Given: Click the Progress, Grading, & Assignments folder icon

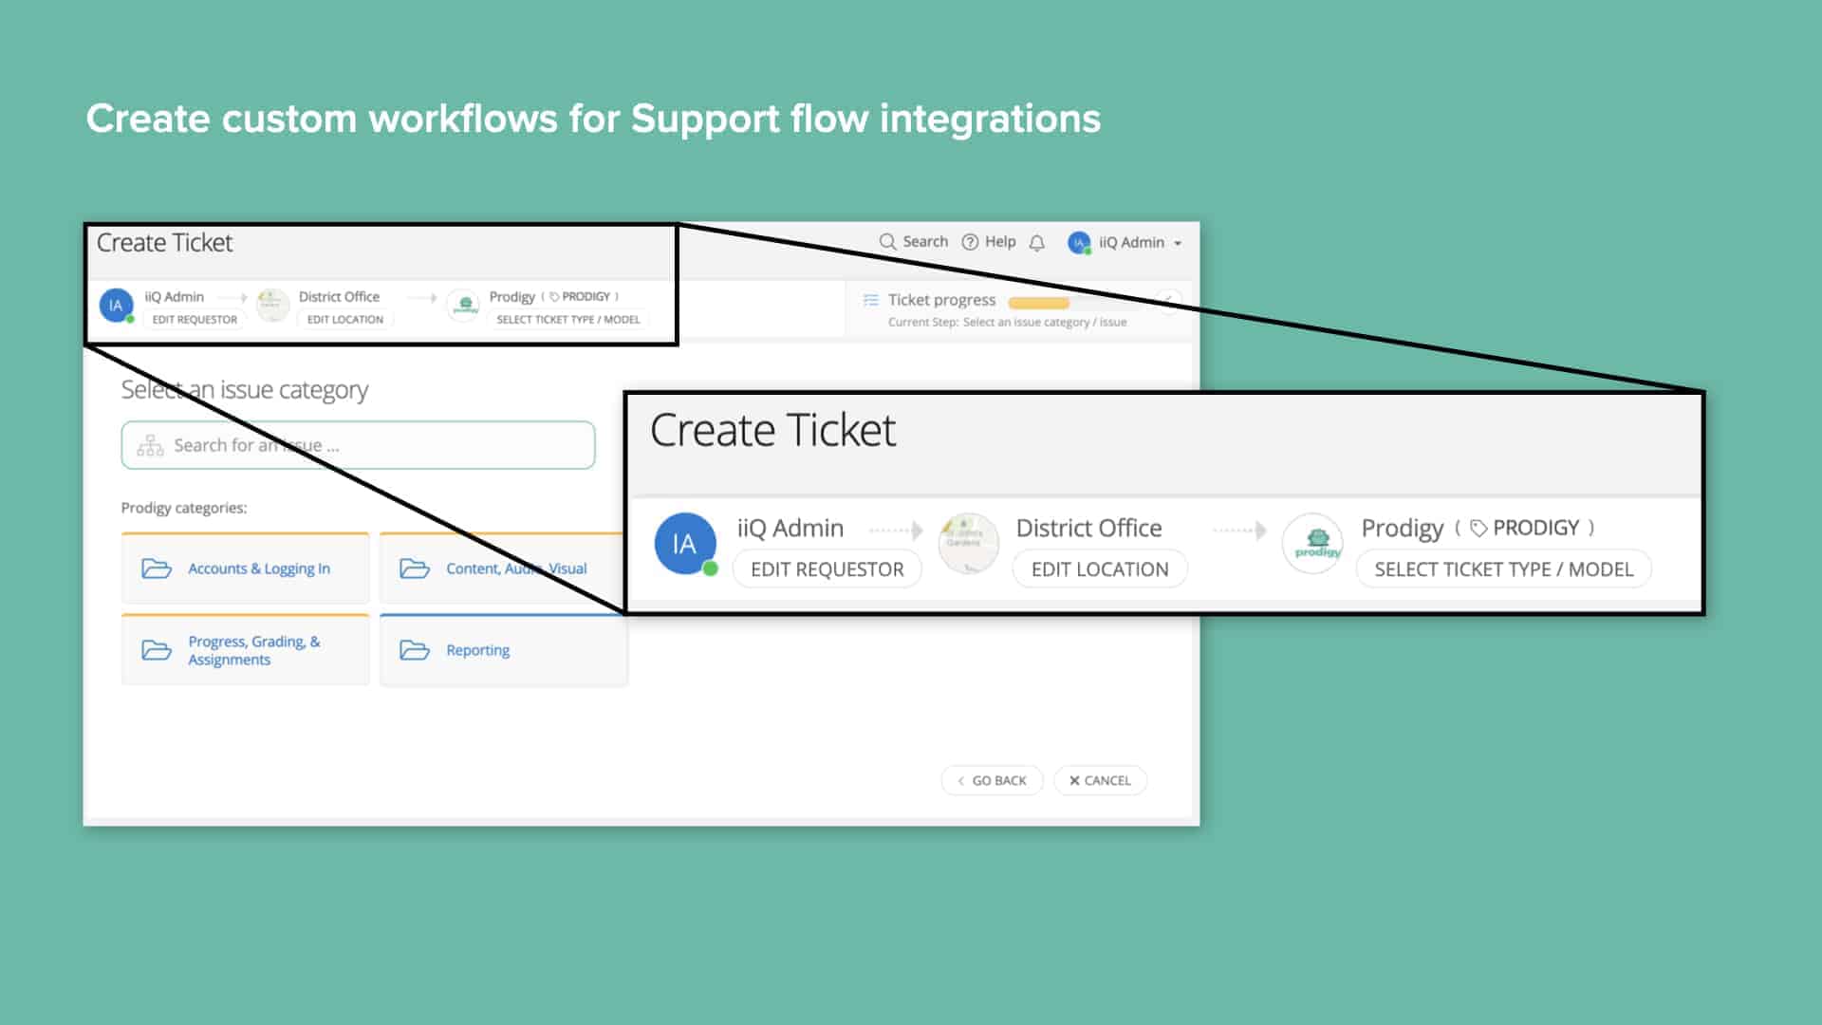Looking at the screenshot, I should 157,649.
